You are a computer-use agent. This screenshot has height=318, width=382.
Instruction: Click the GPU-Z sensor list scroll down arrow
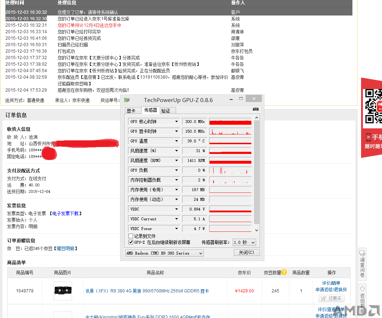[256, 230]
